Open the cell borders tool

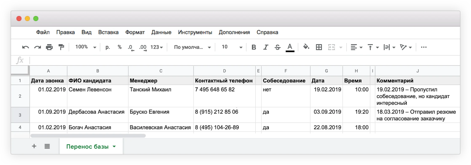click(319, 47)
